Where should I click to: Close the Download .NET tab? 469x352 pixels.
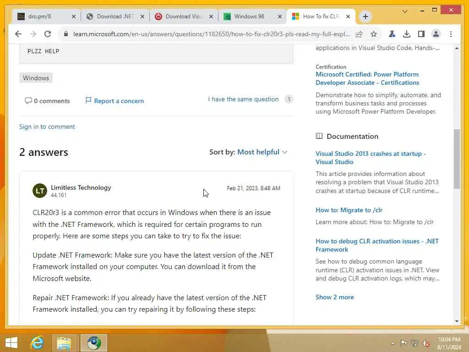142,17
